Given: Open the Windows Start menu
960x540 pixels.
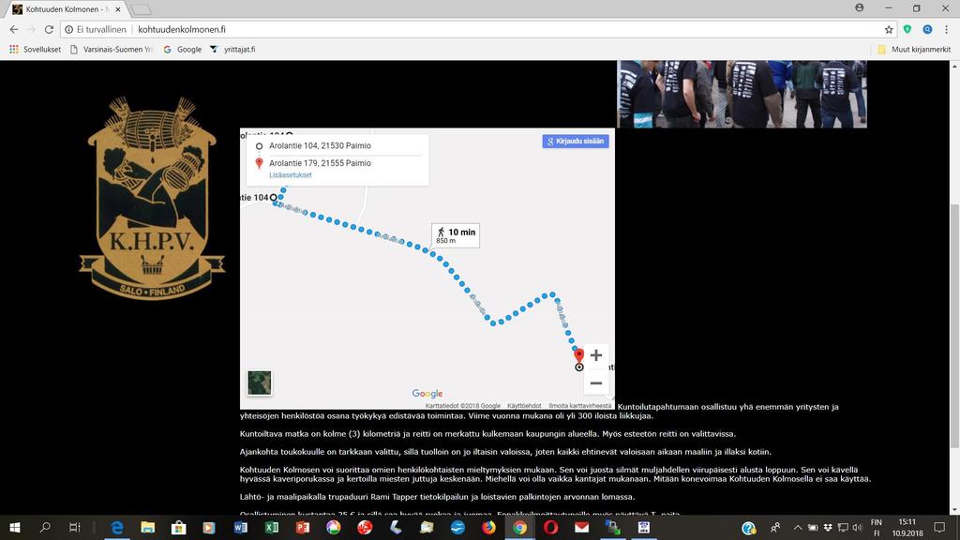Looking at the screenshot, I should click(x=15, y=527).
